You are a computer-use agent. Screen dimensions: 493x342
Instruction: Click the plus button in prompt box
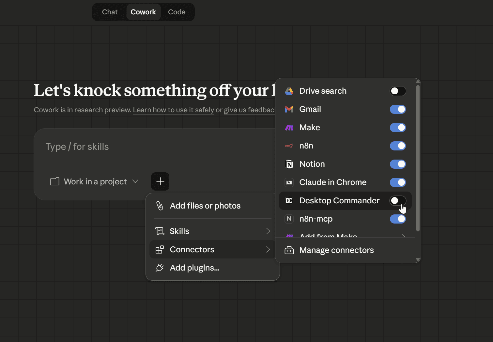pos(160,181)
